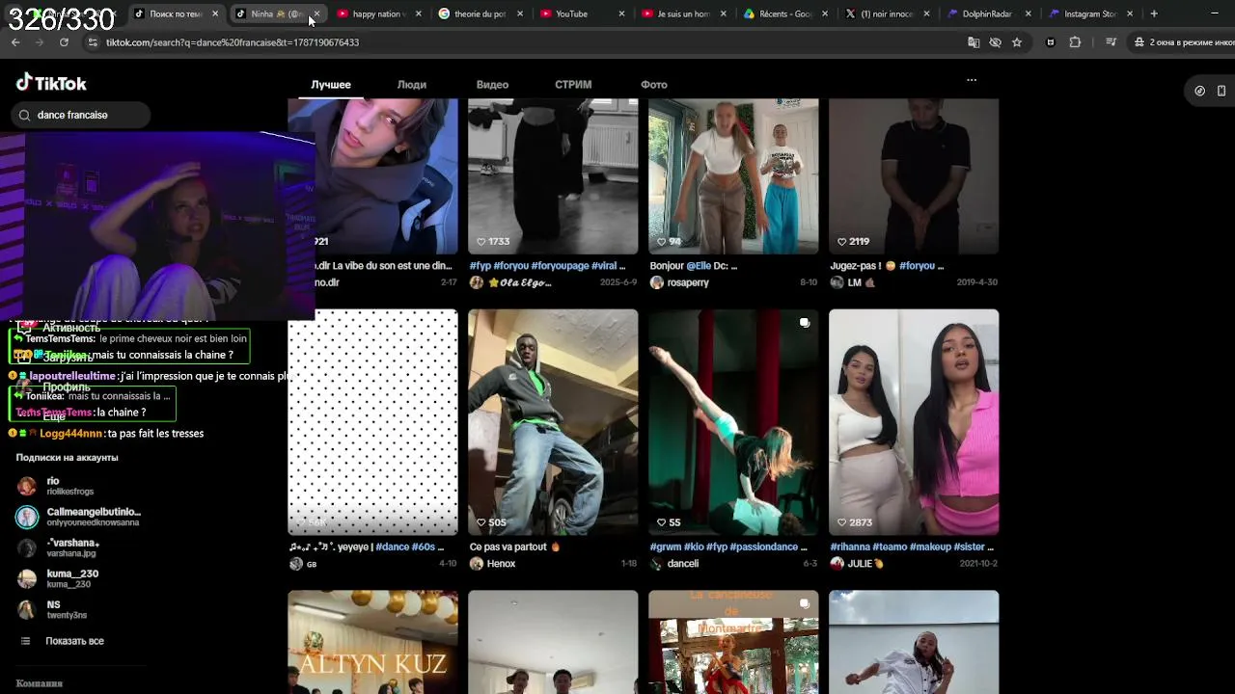Open the media control icon in toolbar
The width and height of the screenshot is (1235, 694).
[1111, 42]
